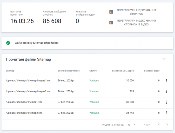
Task: Open three-dot menu for sitemap1.xml row
Action: pos(166,102)
